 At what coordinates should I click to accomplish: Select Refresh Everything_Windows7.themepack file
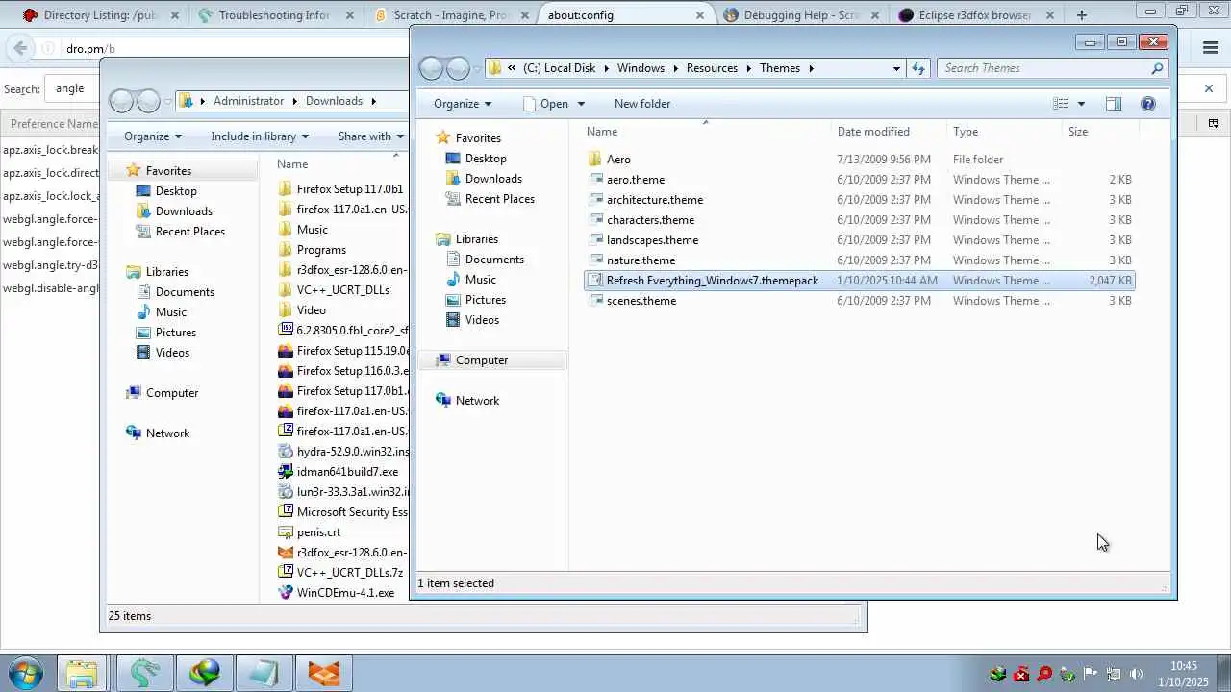(859, 281)
